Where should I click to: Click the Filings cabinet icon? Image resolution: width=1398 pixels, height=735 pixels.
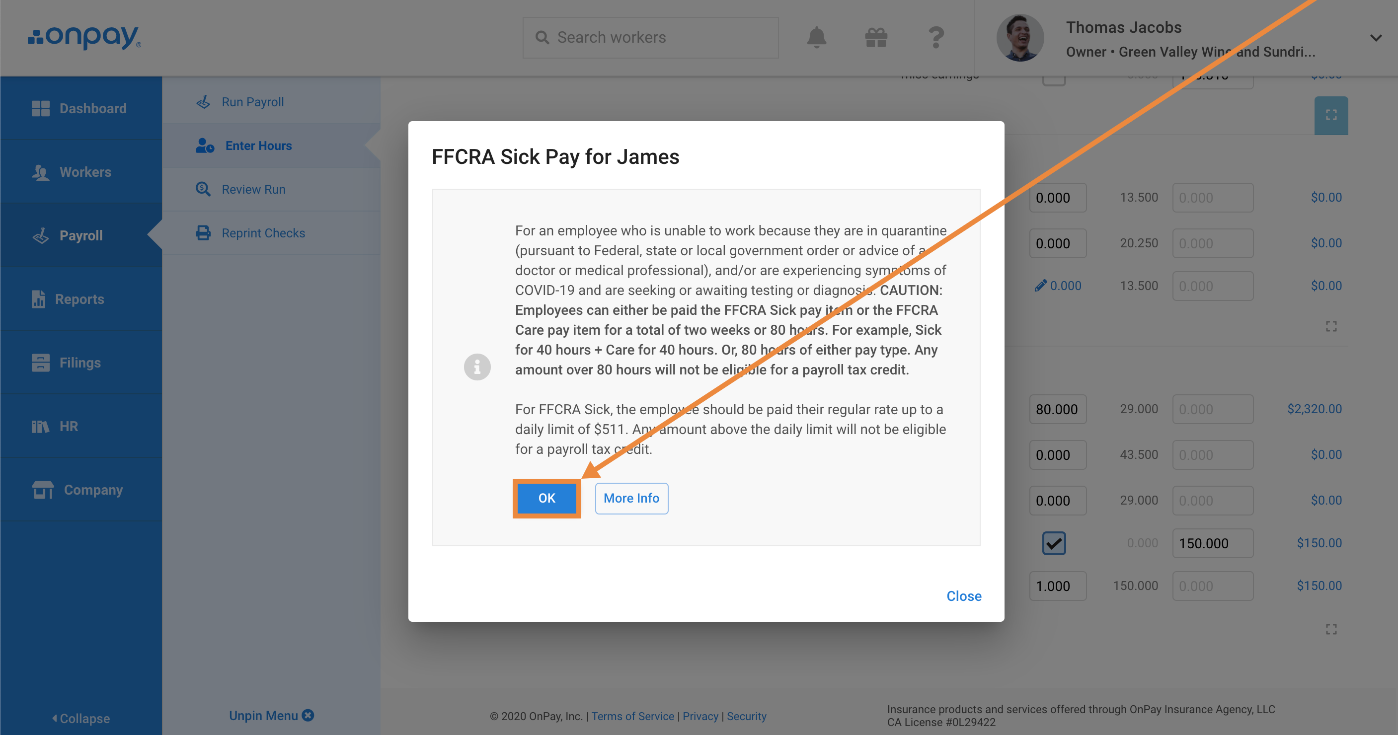tap(40, 363)
